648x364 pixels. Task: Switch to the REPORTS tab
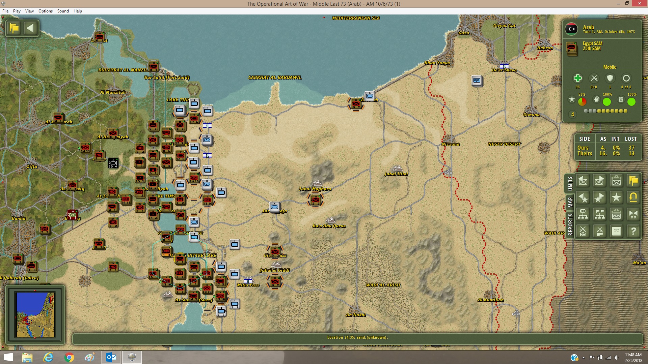click(x=570, y=224)
